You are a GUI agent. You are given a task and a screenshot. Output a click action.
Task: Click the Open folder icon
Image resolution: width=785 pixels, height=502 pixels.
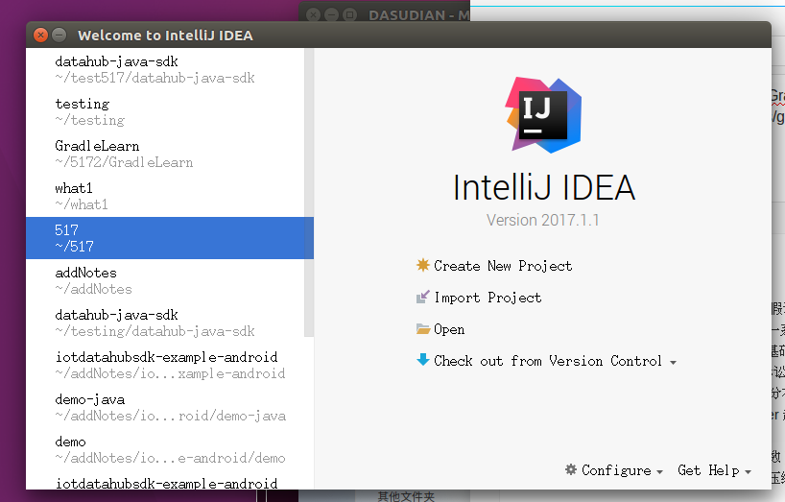(x=423, y=329)
